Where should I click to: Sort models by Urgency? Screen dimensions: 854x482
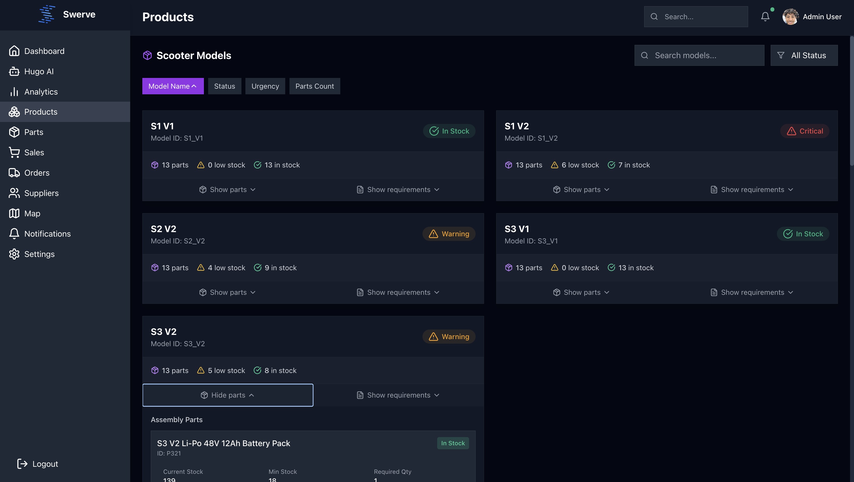[x=265, y=86]
